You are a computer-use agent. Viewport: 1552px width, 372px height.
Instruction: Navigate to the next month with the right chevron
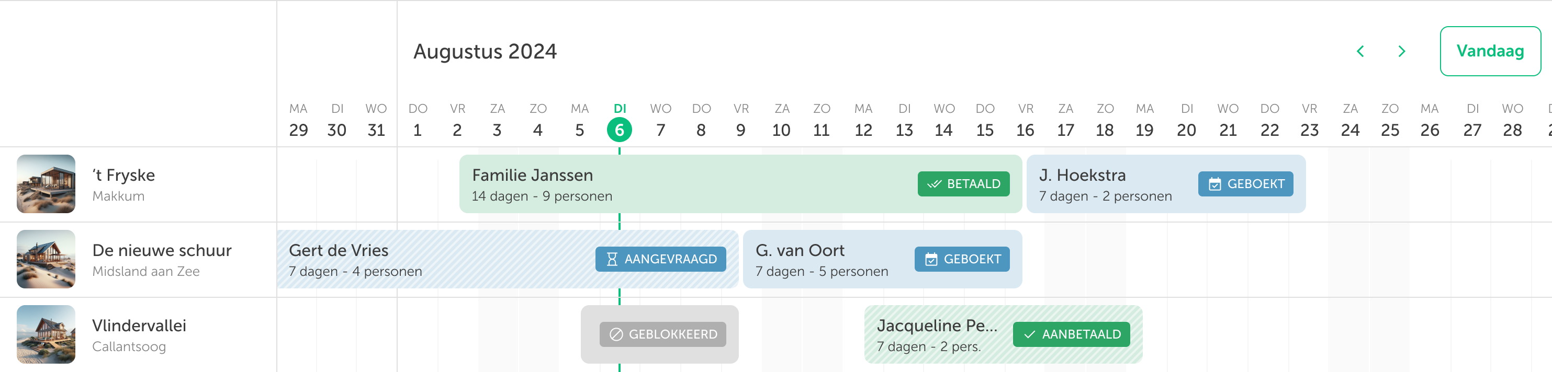pyautogui.click(x=1402, y=52)
